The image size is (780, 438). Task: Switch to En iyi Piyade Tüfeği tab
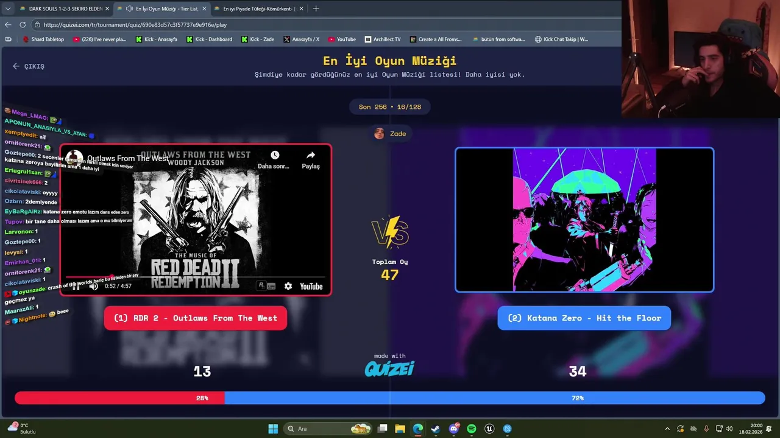[259, 9]
